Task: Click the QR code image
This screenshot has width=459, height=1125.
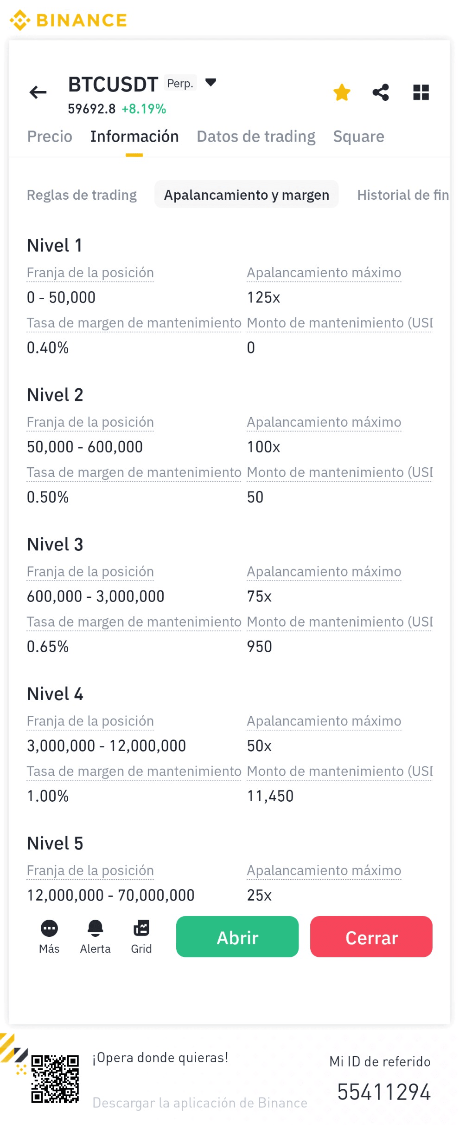Action: [55, 1079]
